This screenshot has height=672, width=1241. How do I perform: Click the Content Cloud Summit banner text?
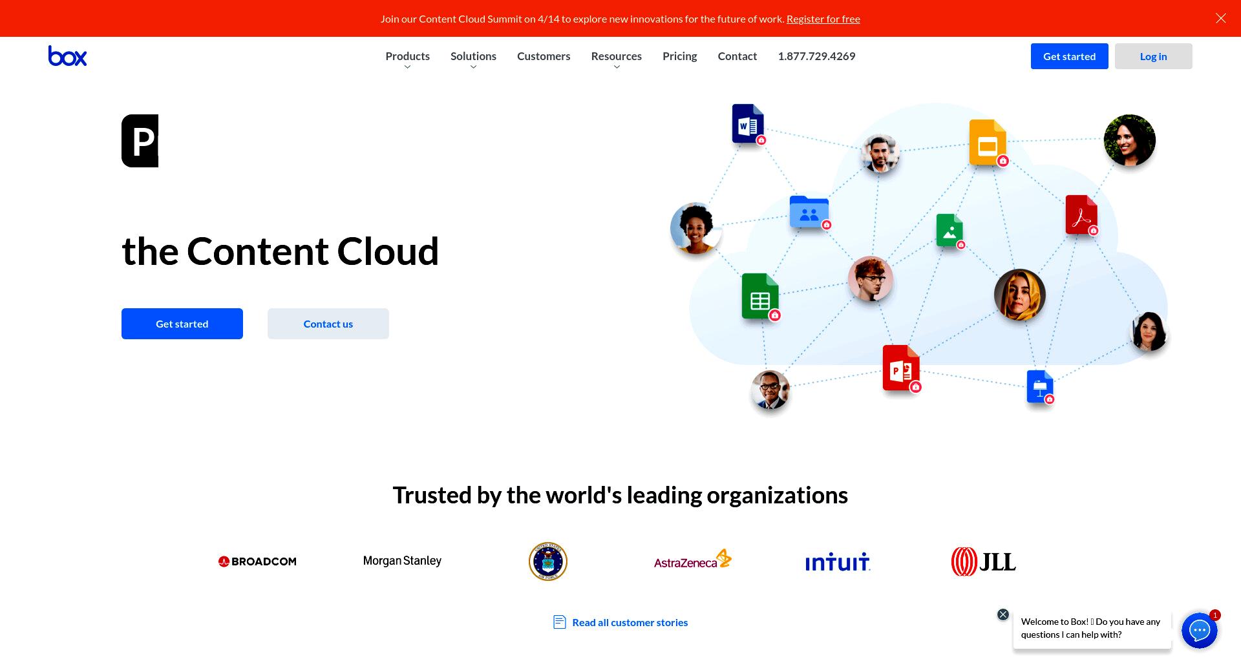(582, 19)
